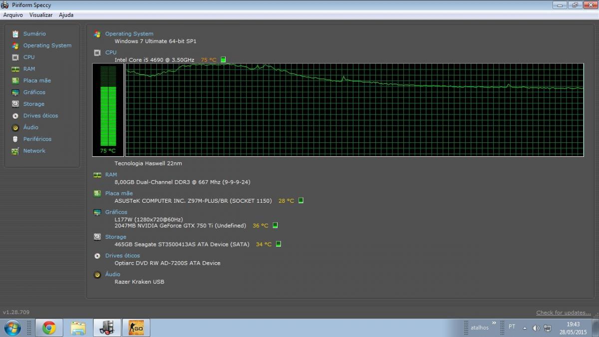This screenshot has height=337, width=599.
Task: Open the Storage heading in main panel
Action: pos(116,237)
